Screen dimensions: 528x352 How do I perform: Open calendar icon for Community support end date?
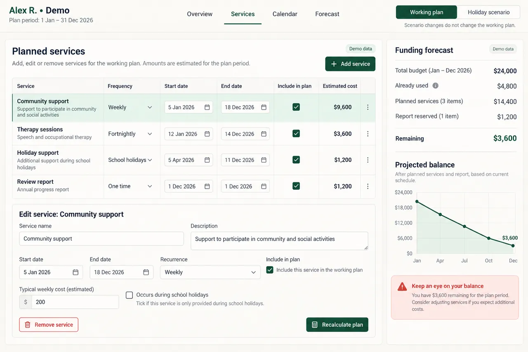(264, 107)
